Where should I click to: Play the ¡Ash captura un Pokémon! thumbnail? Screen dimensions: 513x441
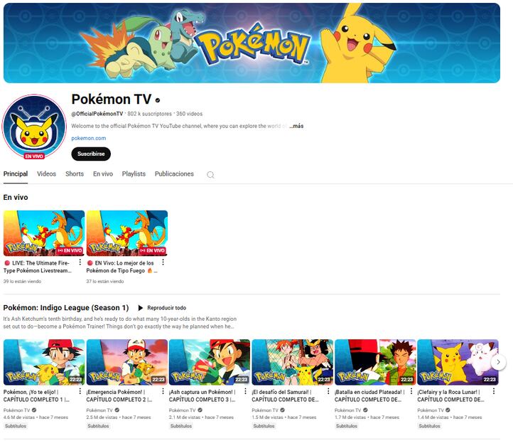(x=210, y=362)
